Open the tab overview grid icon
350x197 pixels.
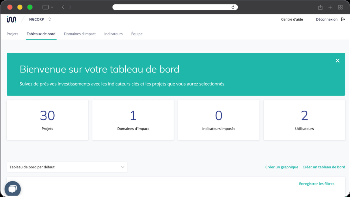click(x=340, y=7)
